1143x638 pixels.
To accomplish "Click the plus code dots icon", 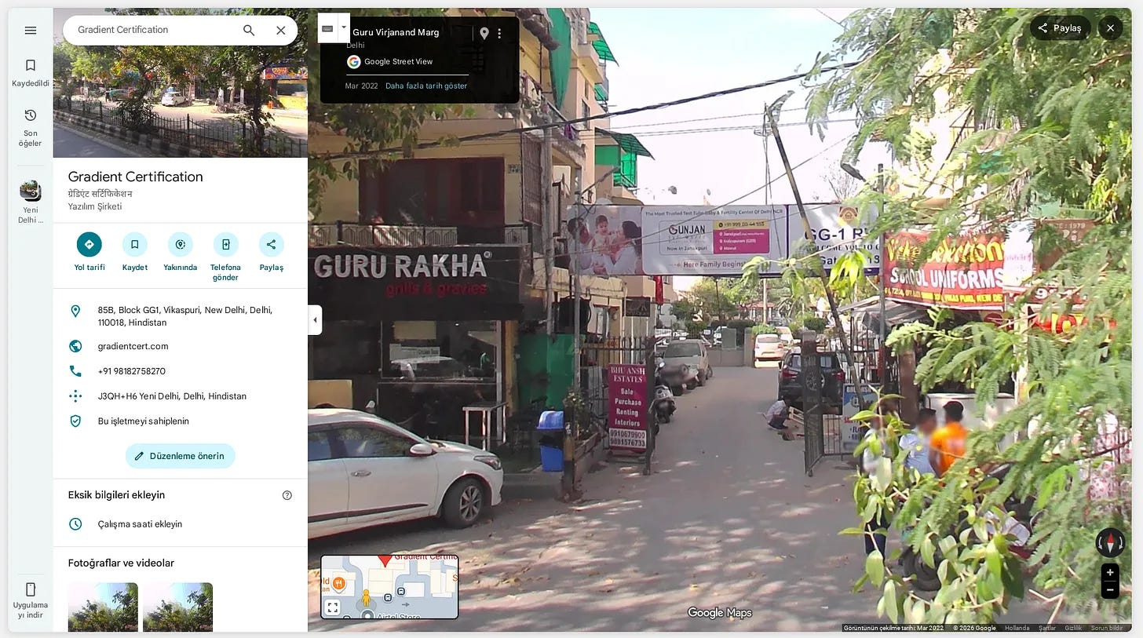I will coord(75,396).
